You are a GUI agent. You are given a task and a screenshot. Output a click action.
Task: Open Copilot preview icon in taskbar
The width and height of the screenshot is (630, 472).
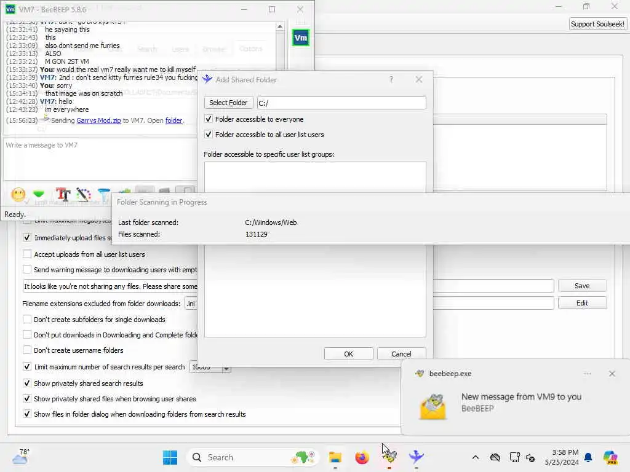click(610, 457)
